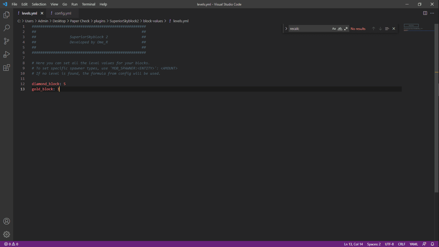
Task: Switch to the config.yml tab
Action: pos(63,13)
